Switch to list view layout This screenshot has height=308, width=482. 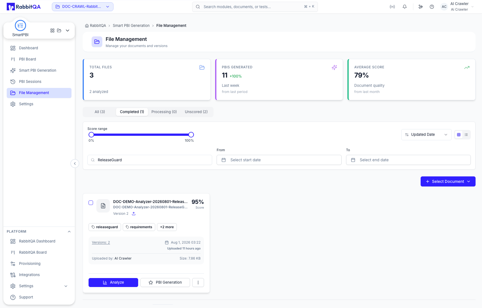pyautogui.click(x=466, y=135)
